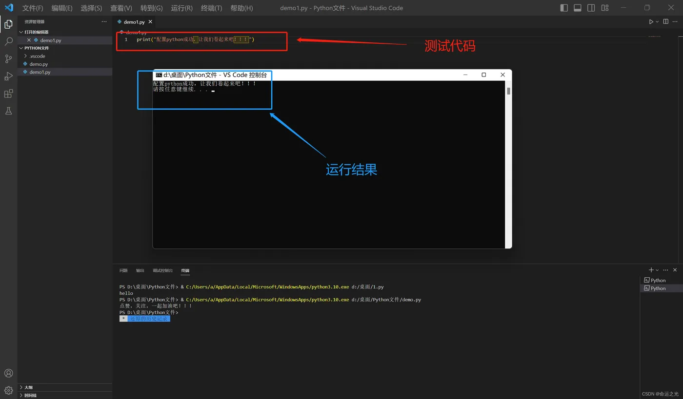Toggle the secondary side bar layout icon

click(591, 8)
